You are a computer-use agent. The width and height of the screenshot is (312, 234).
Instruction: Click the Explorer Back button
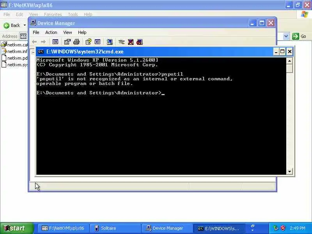12,25
